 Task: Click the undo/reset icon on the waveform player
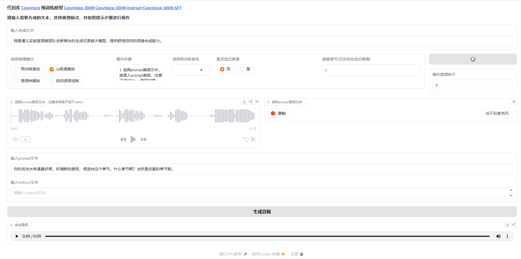coord(246,139)
